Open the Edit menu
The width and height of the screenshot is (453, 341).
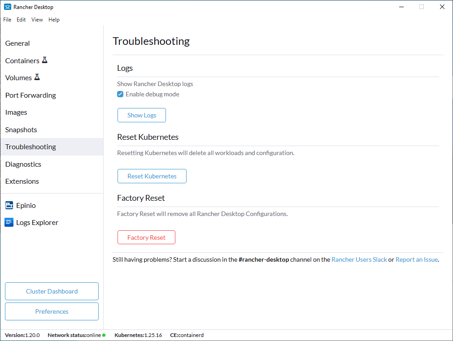point(21,20)
